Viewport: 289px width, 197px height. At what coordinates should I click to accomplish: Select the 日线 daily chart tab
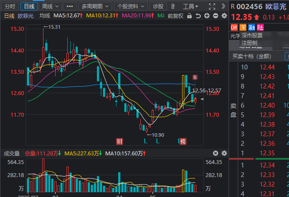[29, 6]
